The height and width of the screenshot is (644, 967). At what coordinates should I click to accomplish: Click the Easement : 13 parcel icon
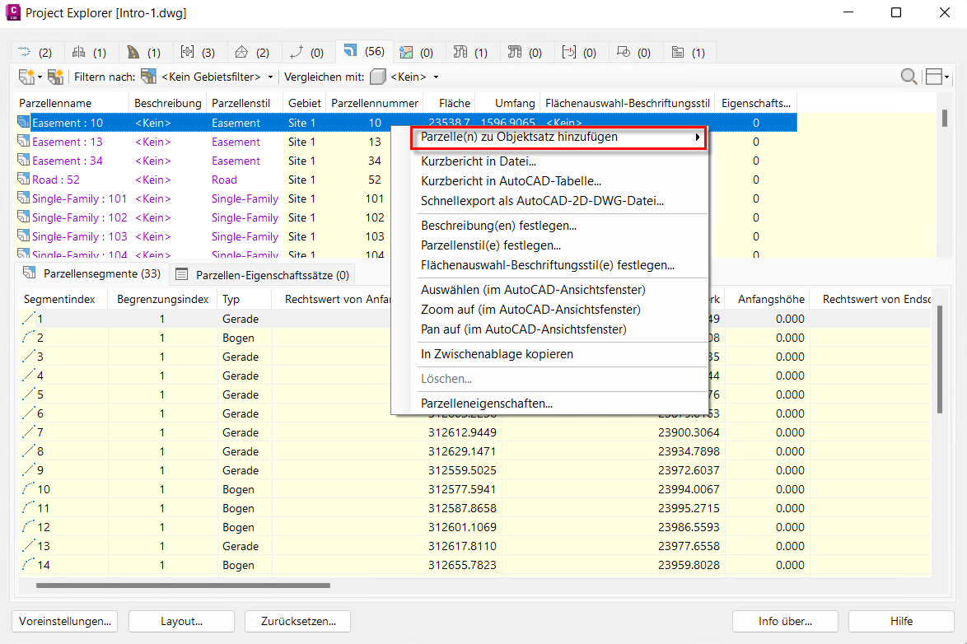click(23, 142)
